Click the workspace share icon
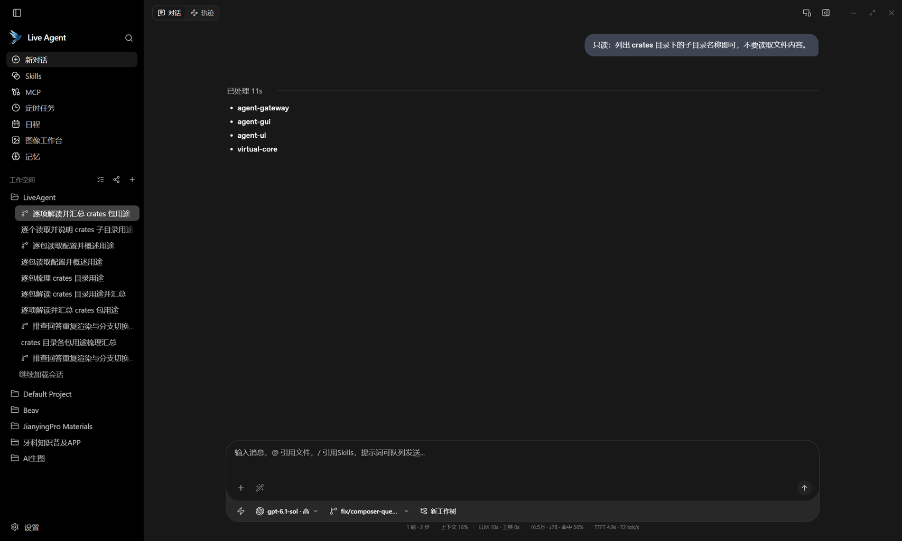This screenshot has height=541, width=902. (x=116, y=180)
